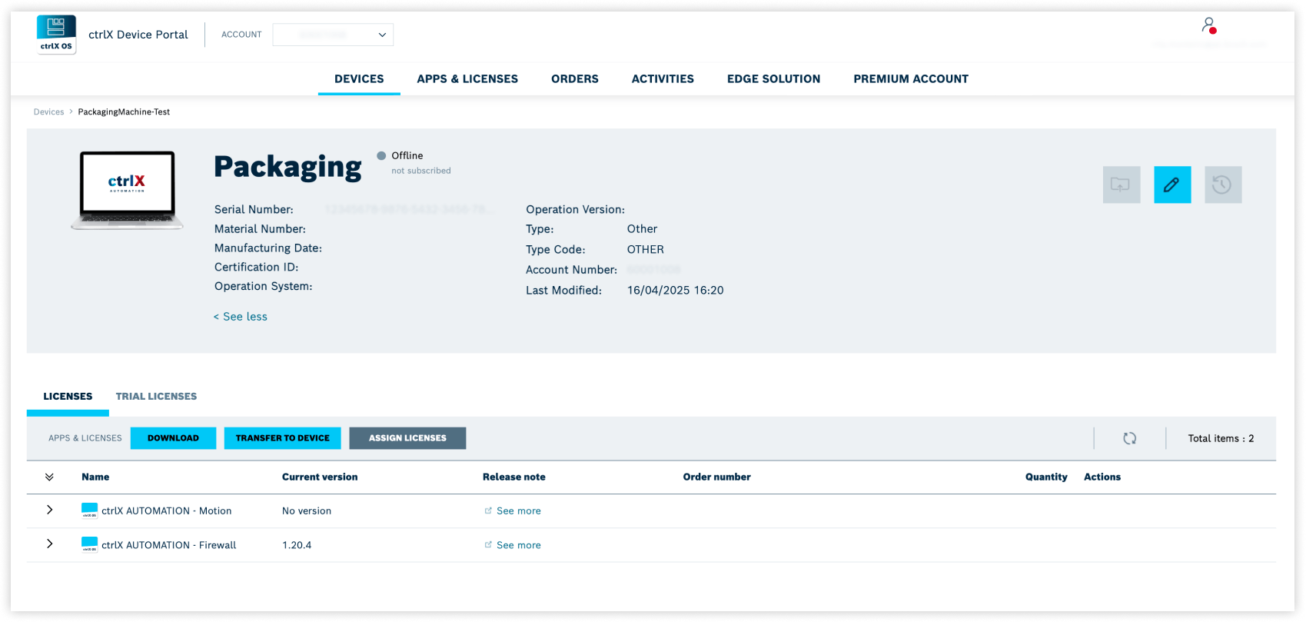Viewport: 1306px width, 622px height.
Task: Click the pencil edit device icon
Action: [x=1172, y=185]
